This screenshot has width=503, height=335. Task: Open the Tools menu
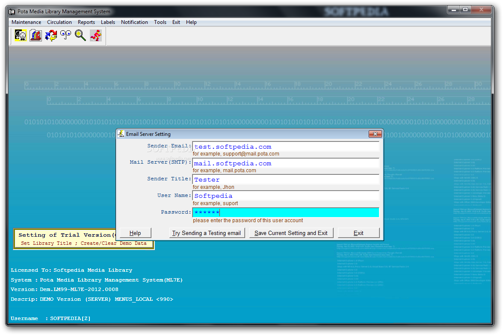[160, 22]
